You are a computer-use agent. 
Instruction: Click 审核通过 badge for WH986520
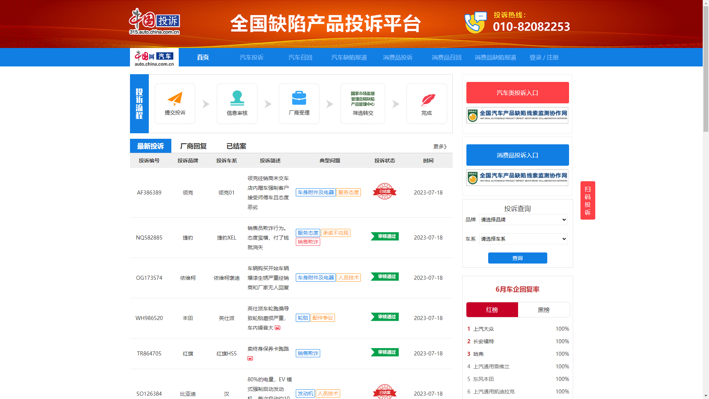point(385,317)
